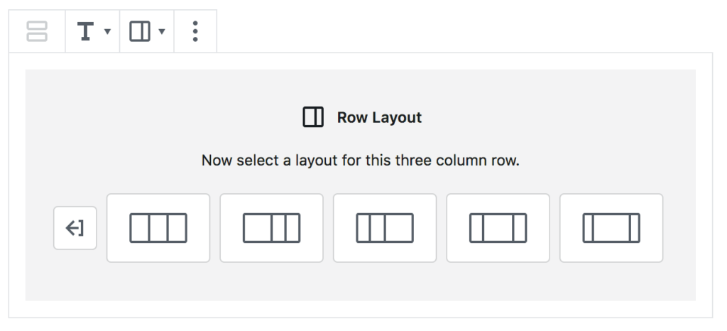
Task: Click the bottom edge of the block outline
Action: pyautogui.click(x=361, y=318)
